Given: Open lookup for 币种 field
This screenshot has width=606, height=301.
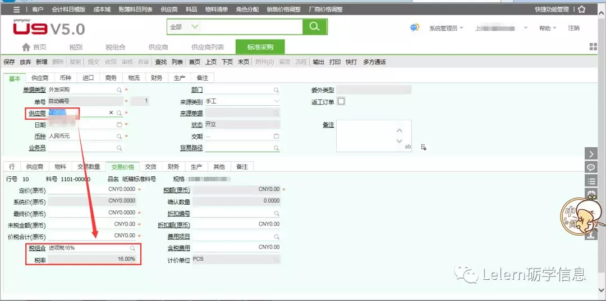Looking at the screenshot, I should coord(120,136).
